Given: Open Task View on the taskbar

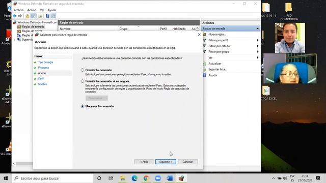Looking at the screenshot, I should pyautogui.click(x=111, y=178).
